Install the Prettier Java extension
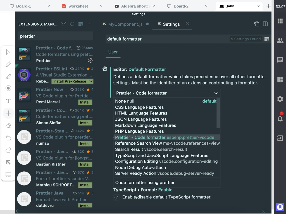This screenshot has width=286, height=214. pyautogui.click(x=85, y=206)
